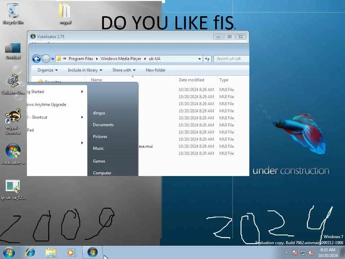Select the vistalizator-... desktop icon
This screenshot has width=345, height=259.
(x=13, y=154)
